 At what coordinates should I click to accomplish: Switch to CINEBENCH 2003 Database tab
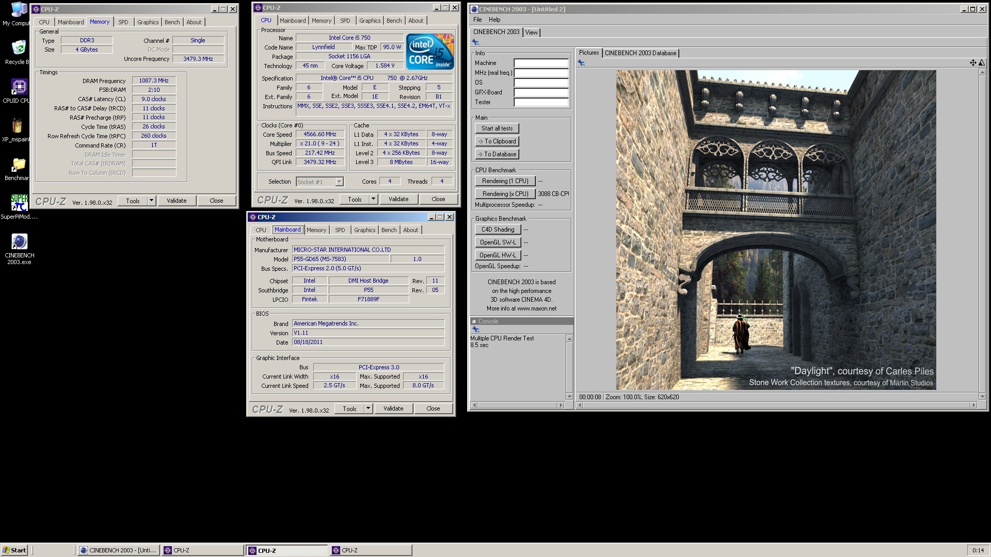[x=640, y=53]
